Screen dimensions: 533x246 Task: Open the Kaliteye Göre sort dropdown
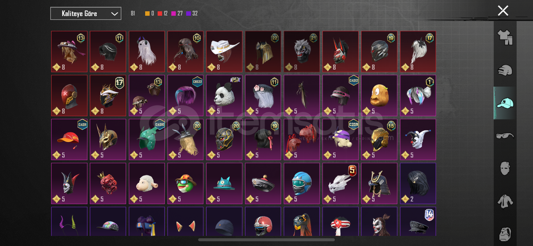coord(86,13)
